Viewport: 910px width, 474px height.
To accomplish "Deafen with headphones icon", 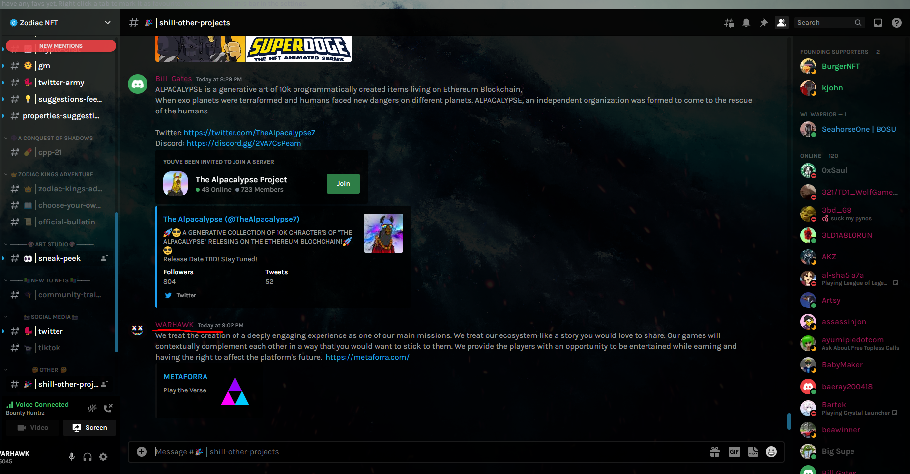I will tap(88, 457).
